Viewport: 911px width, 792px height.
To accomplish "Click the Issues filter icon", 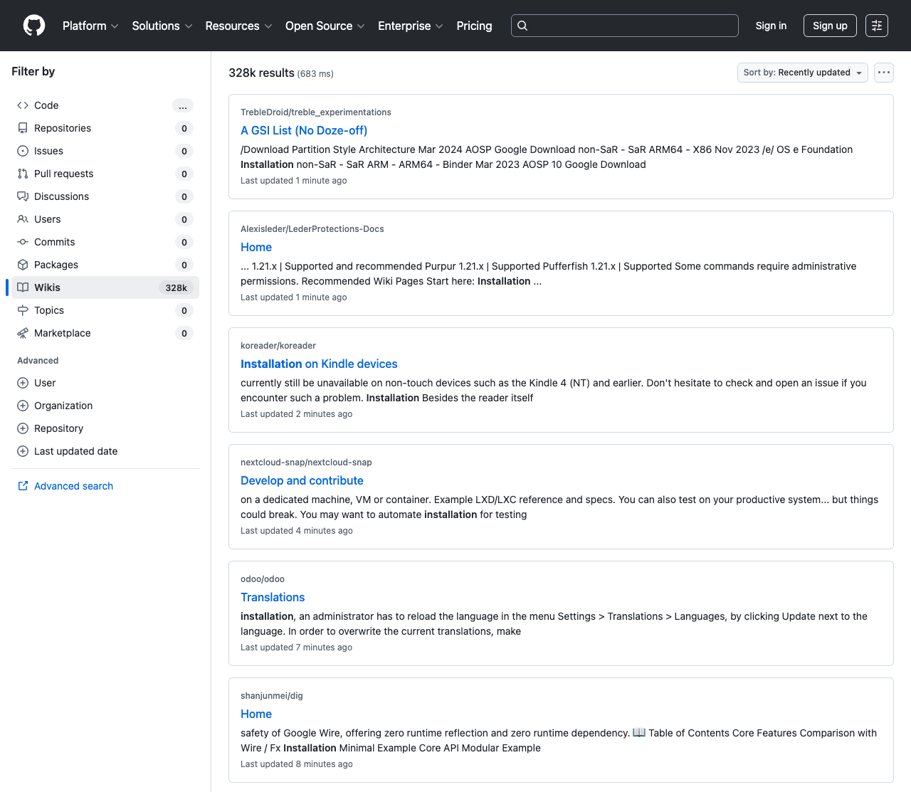I will pos(23,151).
